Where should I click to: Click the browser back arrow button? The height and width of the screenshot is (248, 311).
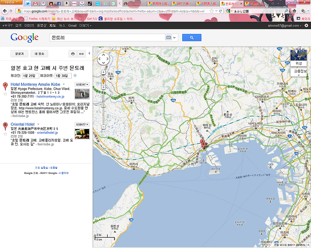coord(5,11)
